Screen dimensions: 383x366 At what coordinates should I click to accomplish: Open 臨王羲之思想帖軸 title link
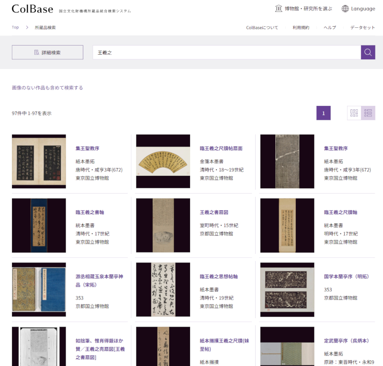[x=219, y=276]
